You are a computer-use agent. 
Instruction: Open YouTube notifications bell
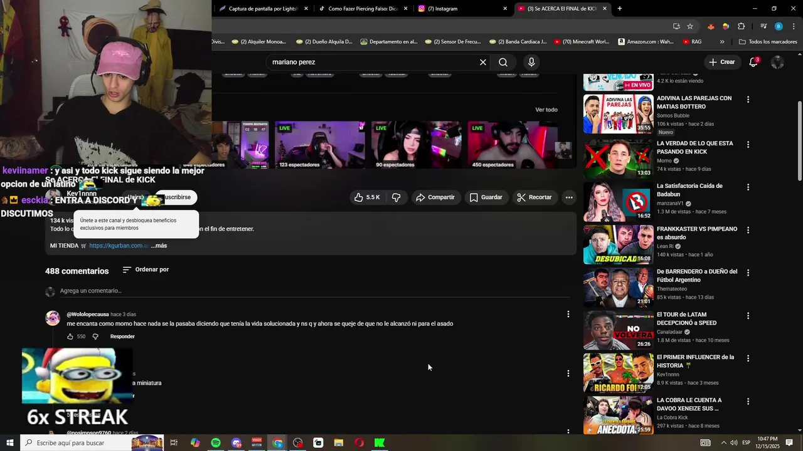click(x=753, y=62)
